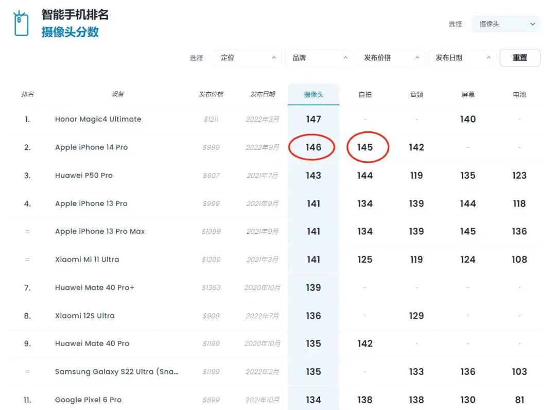
Task: Click camera score 143 for Huawei P50 Pro
Action: point(314,175)
